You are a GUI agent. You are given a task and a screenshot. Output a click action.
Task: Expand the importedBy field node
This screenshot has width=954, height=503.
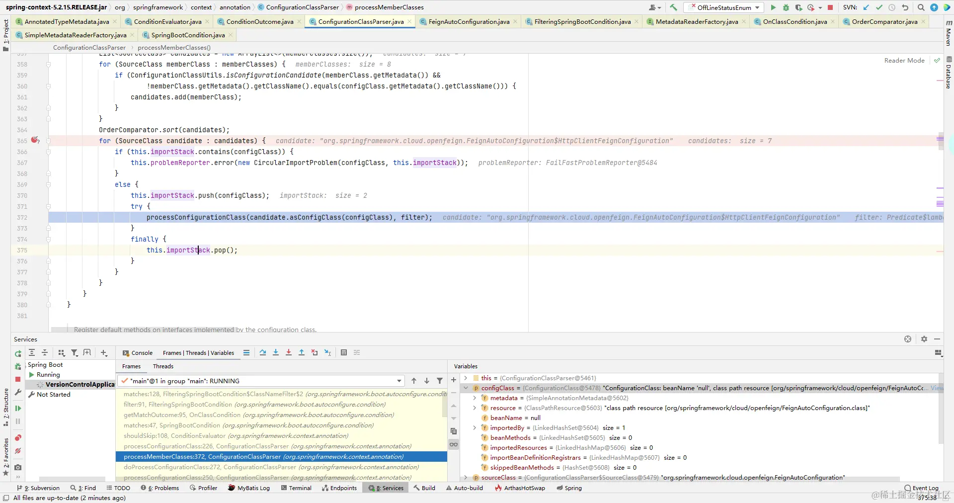point(475,427)
